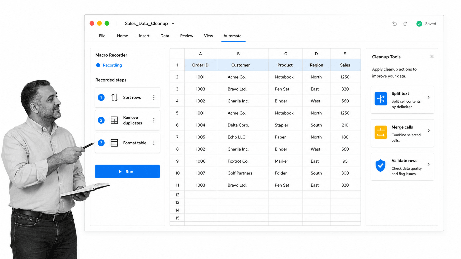Select column D header
Screen dimensions: 461x259
coord(316,54)
